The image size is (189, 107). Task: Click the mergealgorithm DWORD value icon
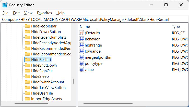tap(82, 57)
